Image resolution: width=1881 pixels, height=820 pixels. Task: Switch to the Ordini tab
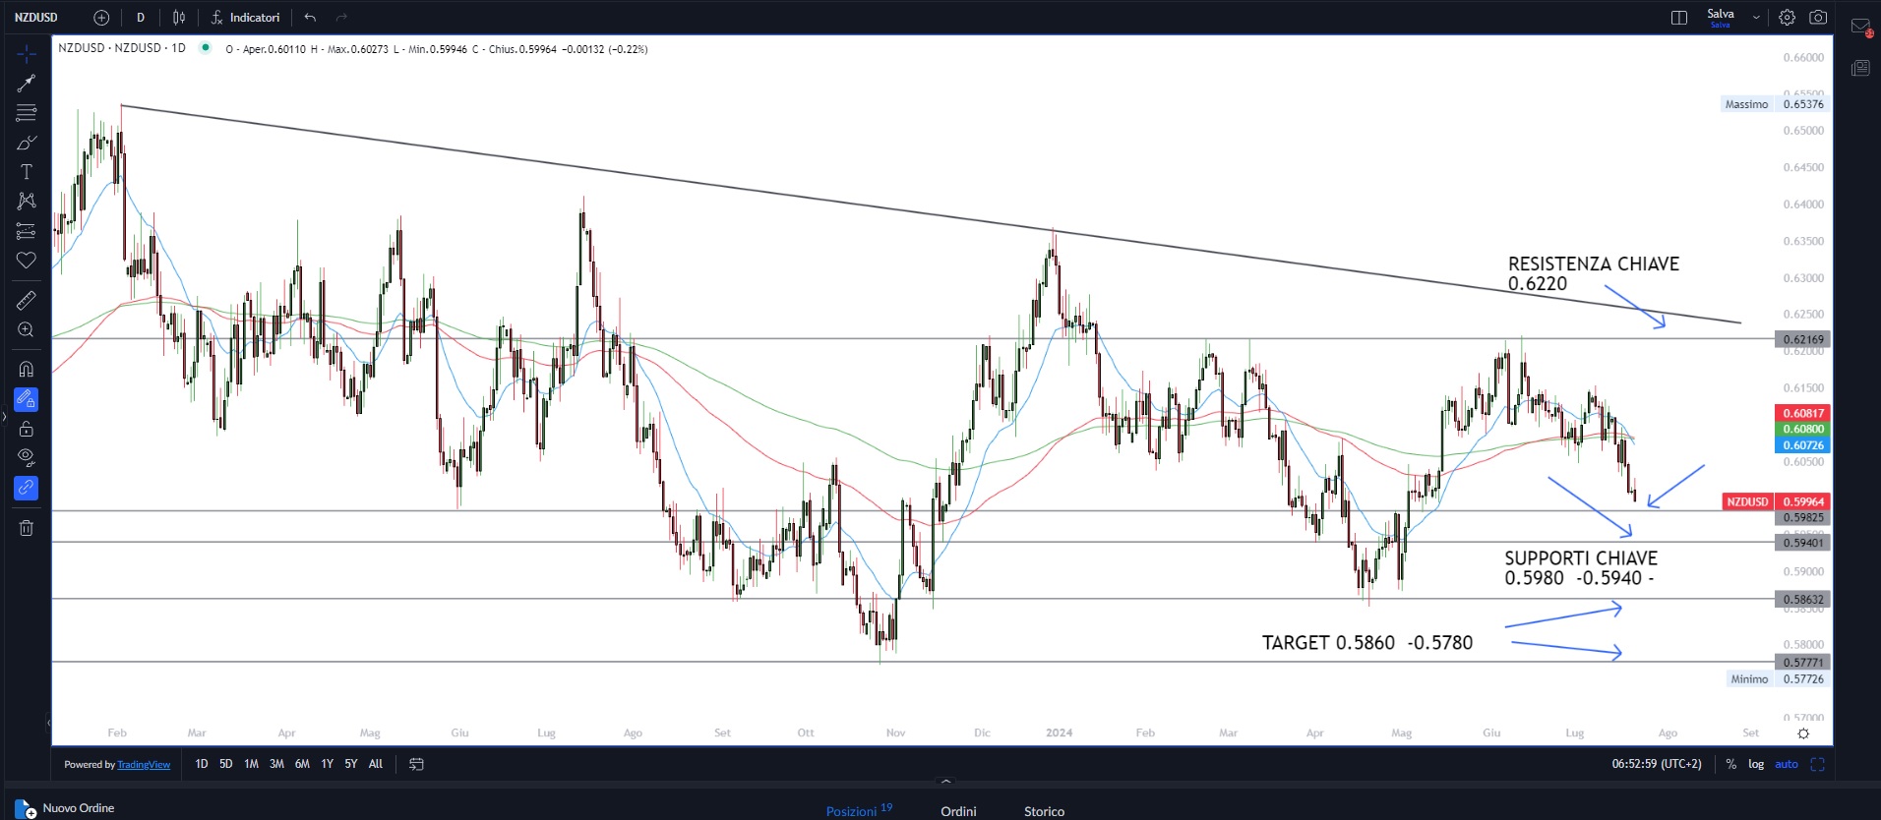tap(958, 811)
